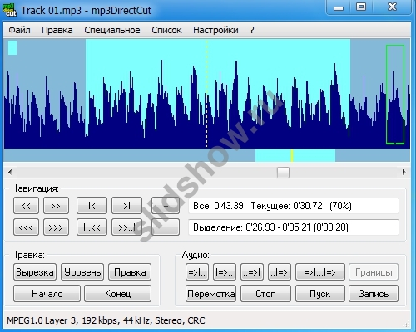
Task: Play selection using '=>I...I=>' audio button
Action: pyautogui.click(x=320, y=272)
